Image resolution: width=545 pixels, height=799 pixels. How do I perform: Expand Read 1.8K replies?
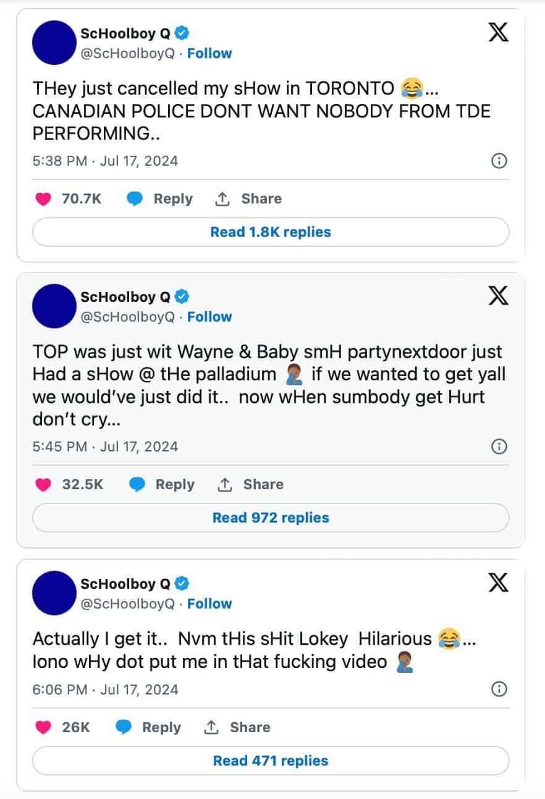[x=271, y=233]
